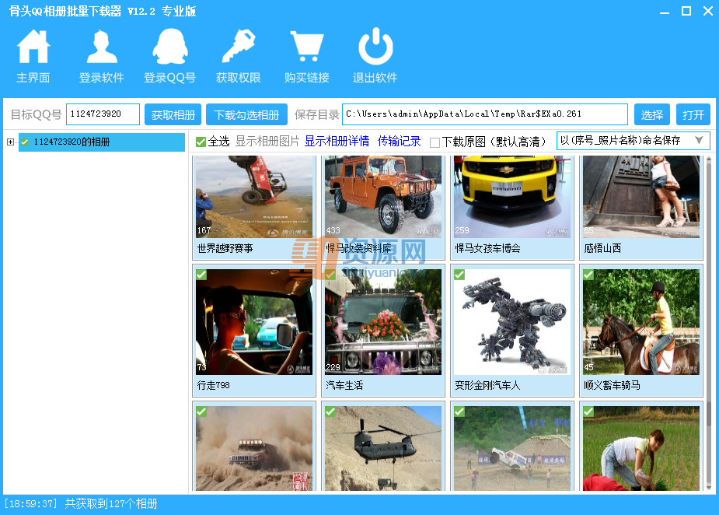Open the 悍马改装资料库 orange Hummer thumbnail
The image size is (719, 515).
coord(383,197)
